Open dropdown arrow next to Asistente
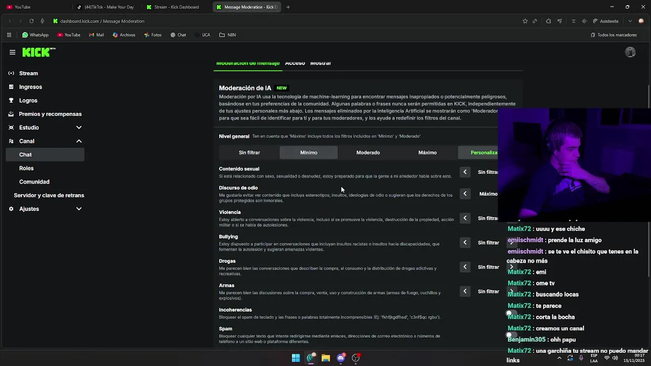The width and height of the screenshot is (651, 366). 630,21
